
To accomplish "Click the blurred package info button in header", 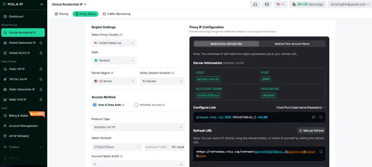I will [308, 4].
